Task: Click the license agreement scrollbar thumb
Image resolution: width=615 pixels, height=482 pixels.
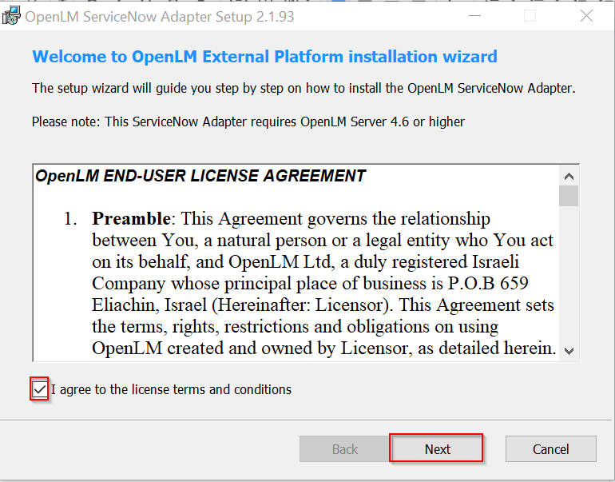Action: 569,196
